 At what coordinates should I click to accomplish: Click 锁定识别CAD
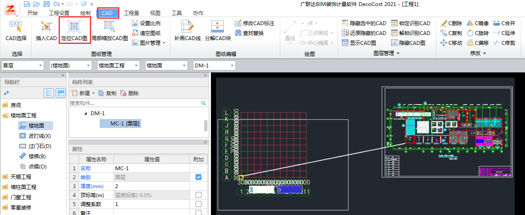coord(411,23)
